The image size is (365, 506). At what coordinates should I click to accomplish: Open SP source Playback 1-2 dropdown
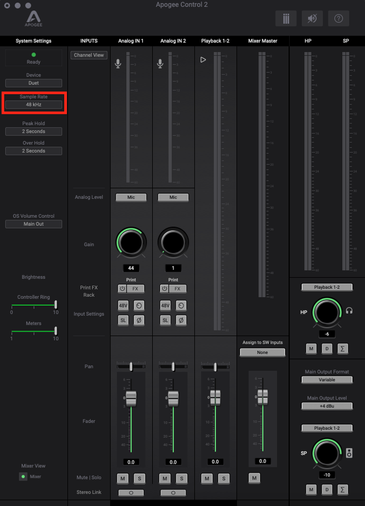coord(327,428)
